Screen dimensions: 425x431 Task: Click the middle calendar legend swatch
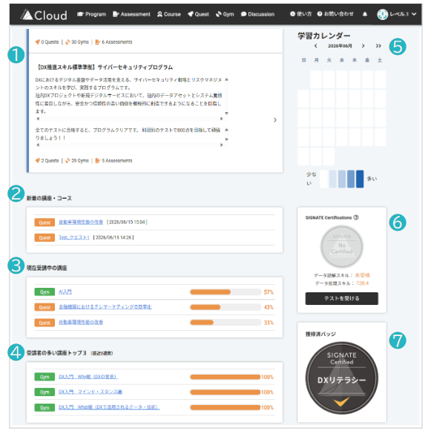(342, 179)
